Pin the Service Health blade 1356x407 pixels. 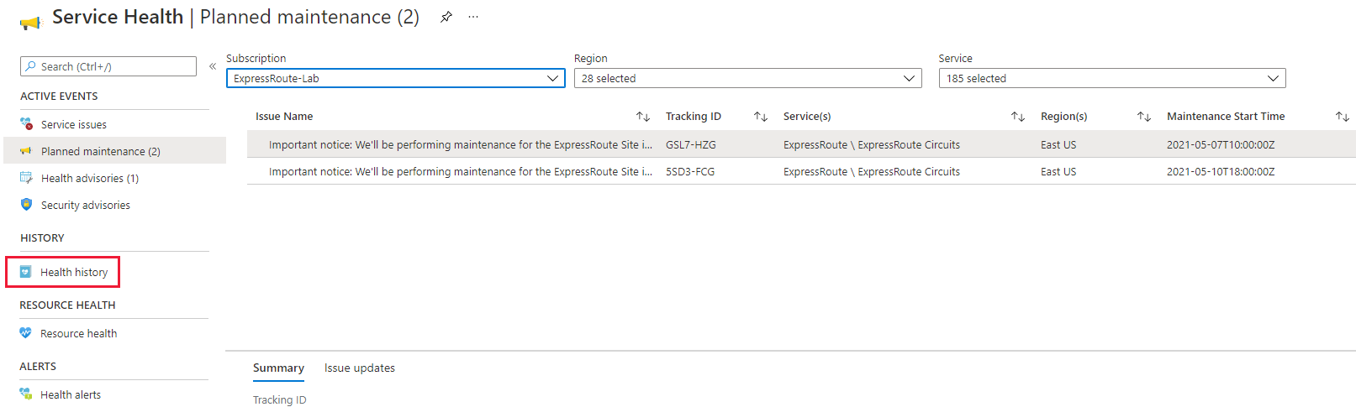446,17
